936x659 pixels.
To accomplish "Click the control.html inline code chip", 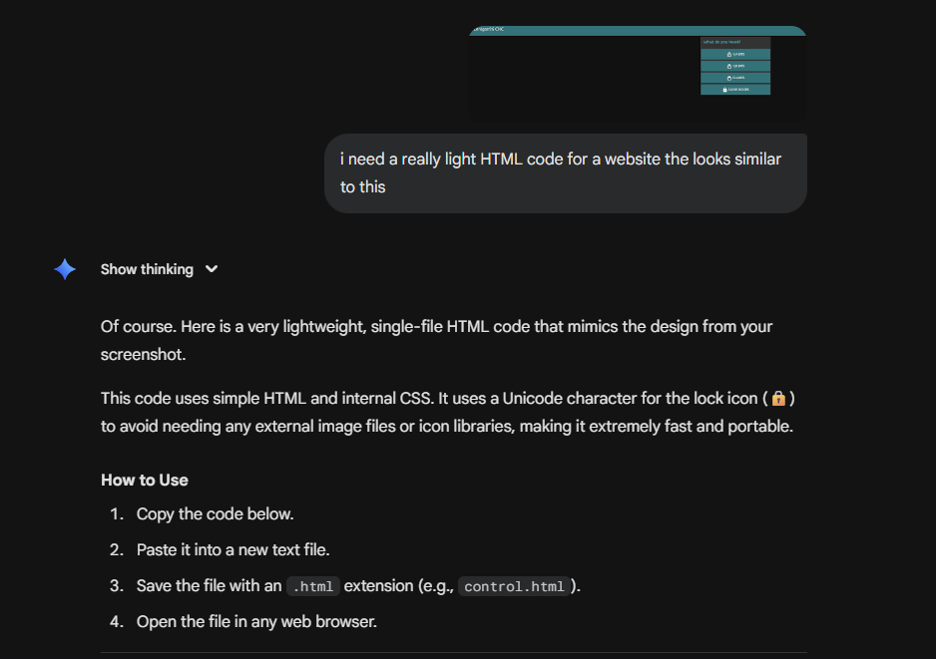I will pos(514,586).
